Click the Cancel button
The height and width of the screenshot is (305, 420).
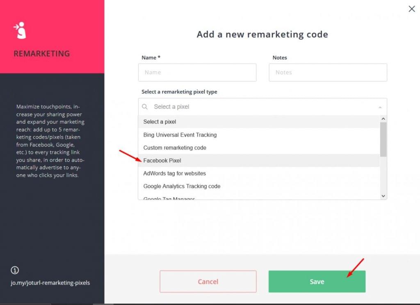(208, 282)
